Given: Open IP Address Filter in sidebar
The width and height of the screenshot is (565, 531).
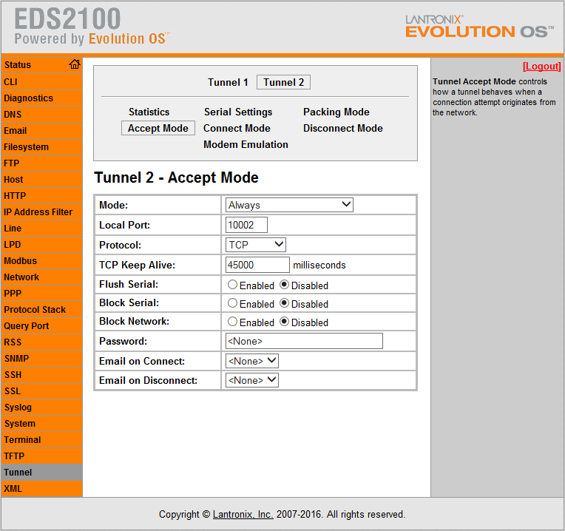Looking at the screenshot, I should [42, 212].
